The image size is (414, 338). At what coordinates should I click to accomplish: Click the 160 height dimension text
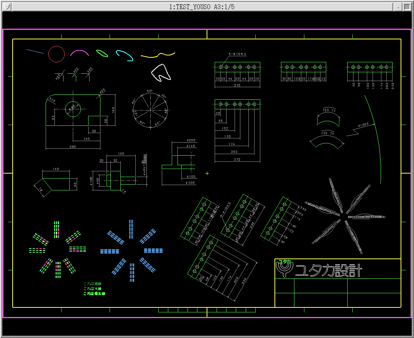point(113,110)
